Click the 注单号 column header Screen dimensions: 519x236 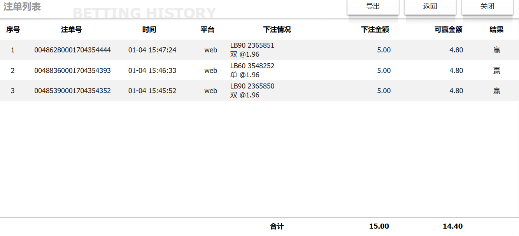(x=72, y=29)
